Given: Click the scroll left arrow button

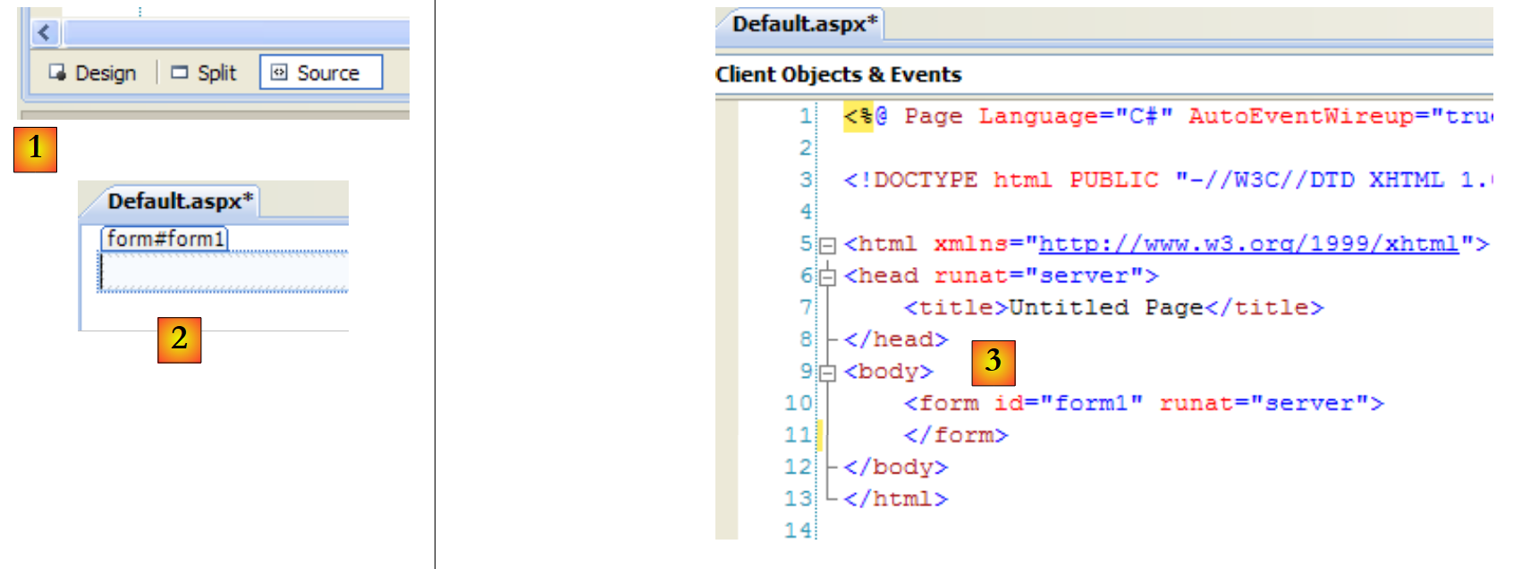Looking at the screenshot, I should pyautogui.click(x=45, y=34).
